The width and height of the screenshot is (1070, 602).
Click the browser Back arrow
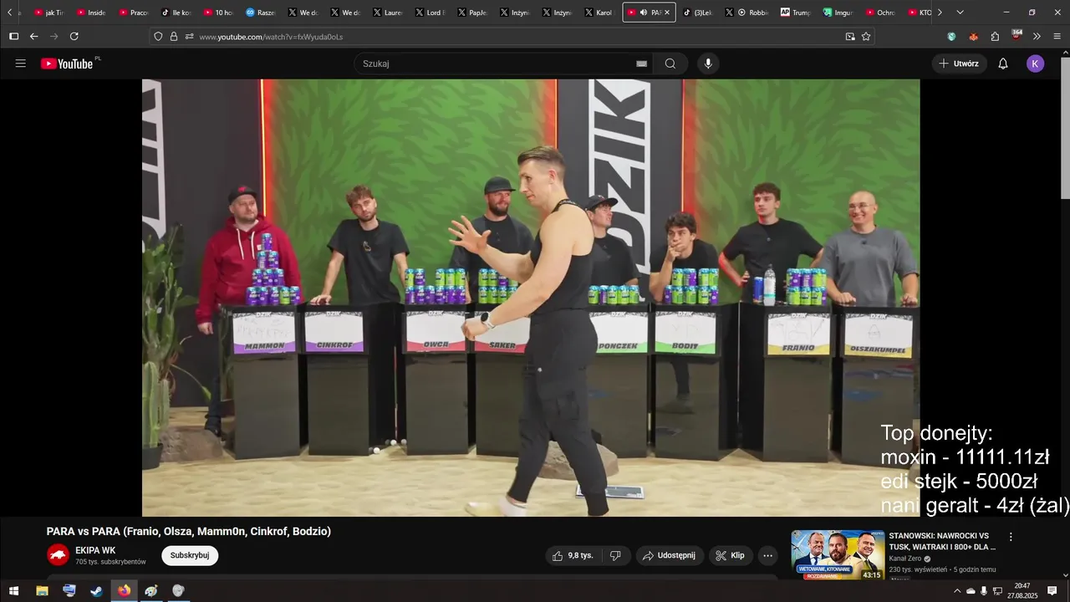[34, 36]
